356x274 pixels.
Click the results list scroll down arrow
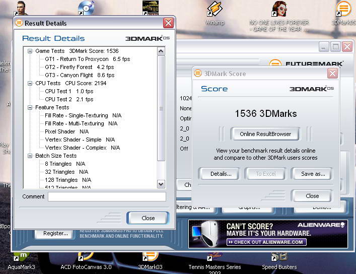point(161,184)
